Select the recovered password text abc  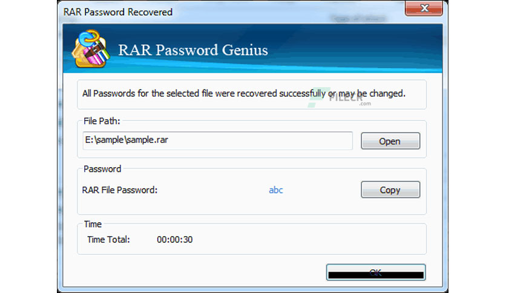[276, 190]
